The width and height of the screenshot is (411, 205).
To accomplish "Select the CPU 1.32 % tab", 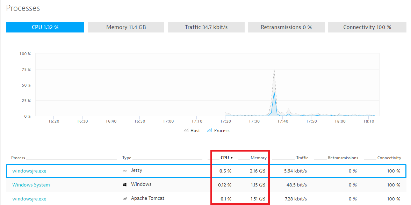I will click(45, 27).
